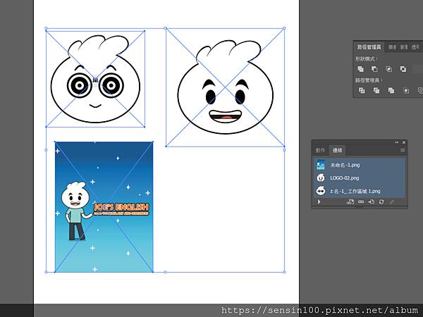423x317 pixels.
Task: Click the Edit Original pencil icon
Action: pos(392,201)
